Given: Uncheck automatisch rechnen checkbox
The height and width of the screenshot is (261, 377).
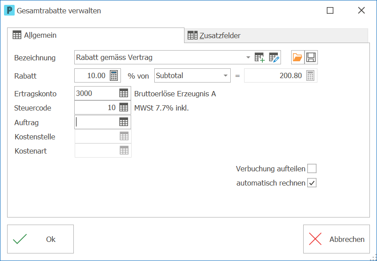Looking at the screenshot, I should 312,183.
